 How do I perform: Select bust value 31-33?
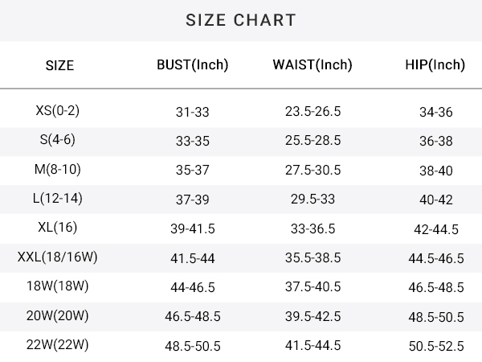(x=193, y=112)
